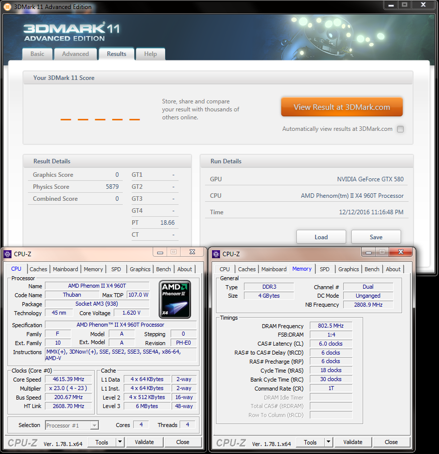Click the left CPU-Z window title icon
Screen dimensions: 439x454
pyautogui.click(x=7, y=254)
